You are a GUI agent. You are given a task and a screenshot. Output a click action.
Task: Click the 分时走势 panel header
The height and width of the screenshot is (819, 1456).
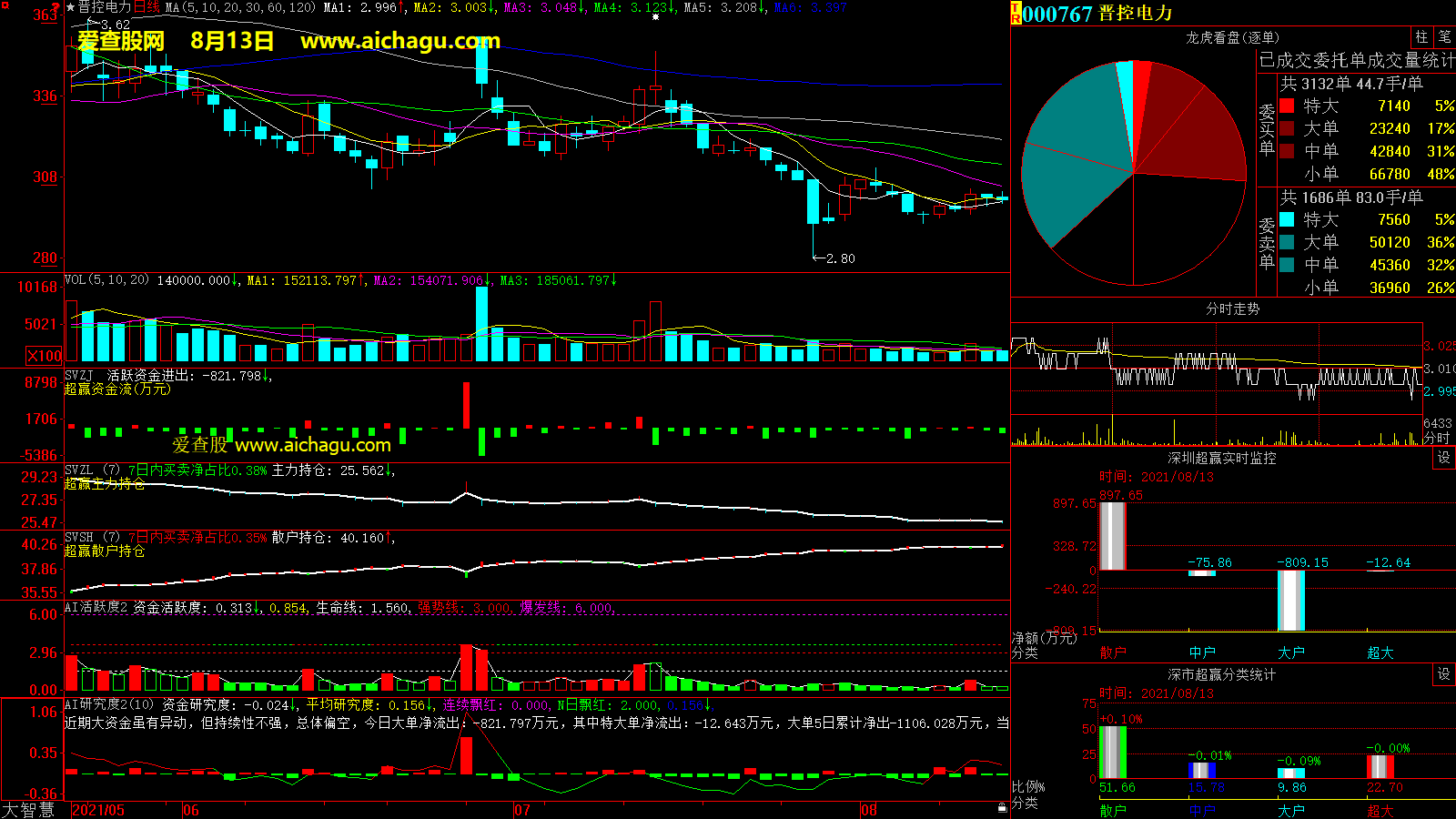pyautogui.click(x=1232, y=309)
